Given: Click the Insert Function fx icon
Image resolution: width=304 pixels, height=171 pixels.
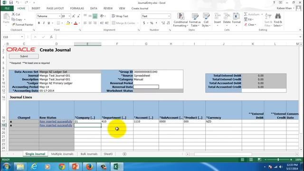Looking at the screenshot, I should [51, 37].
